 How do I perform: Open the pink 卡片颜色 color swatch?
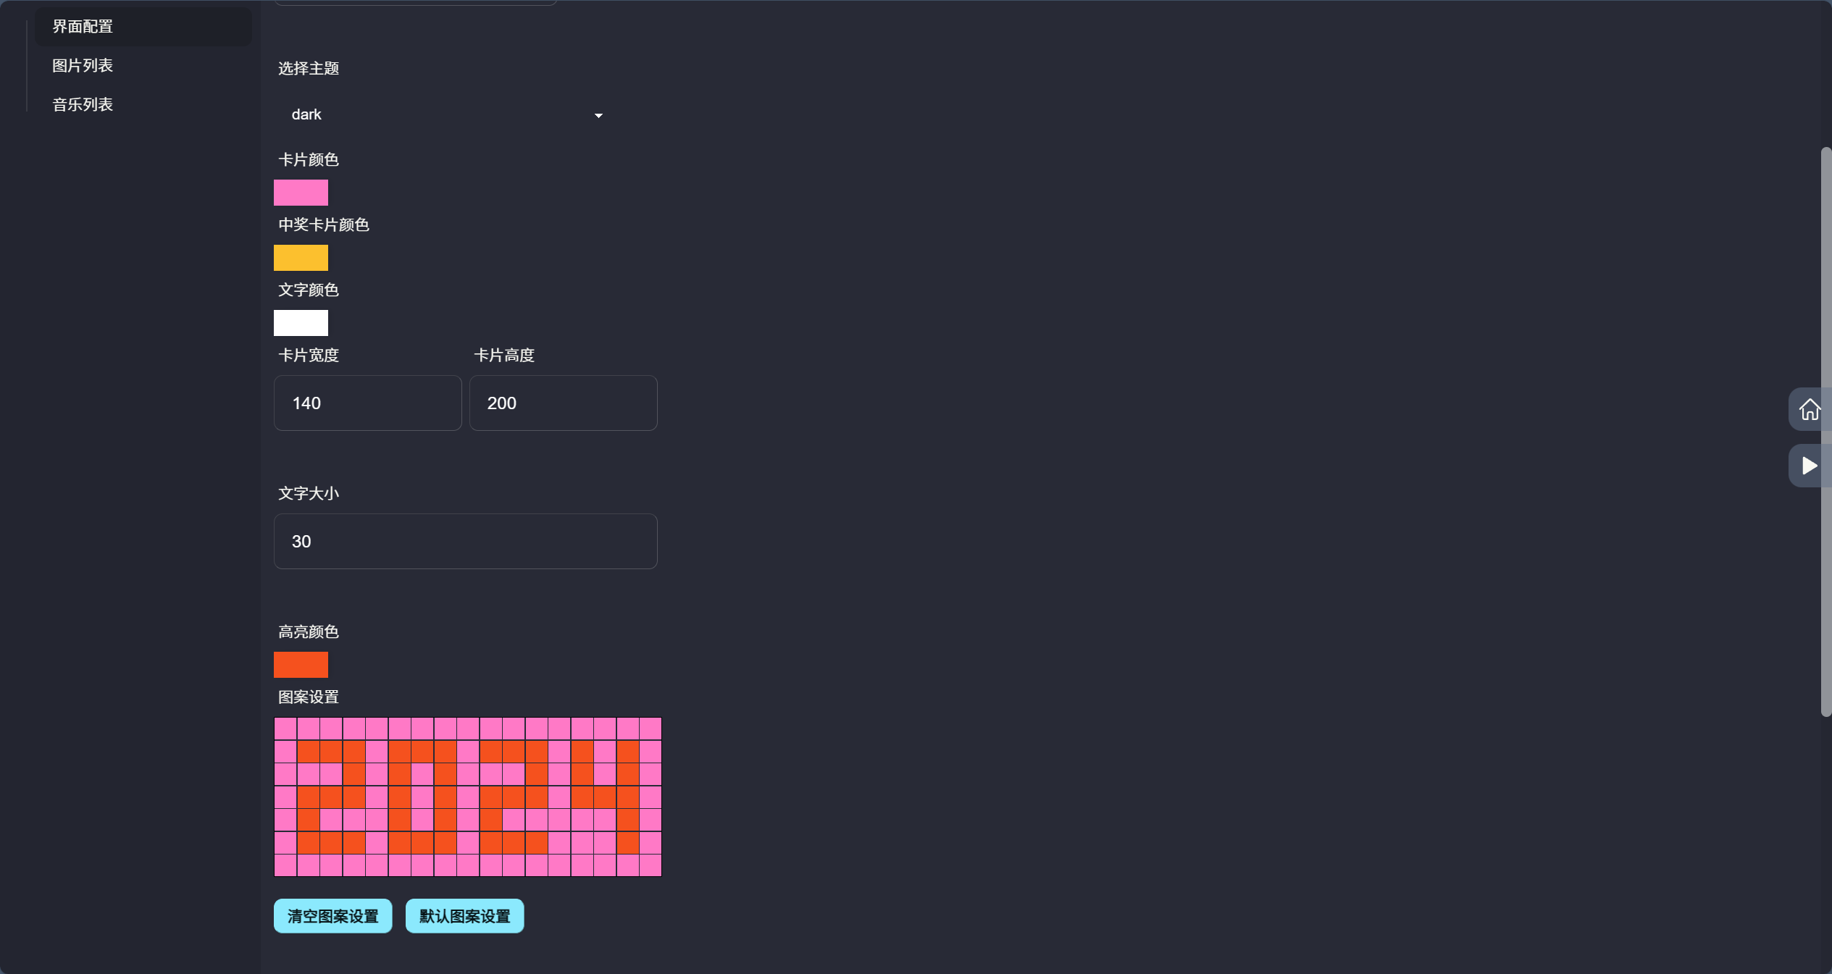(301, 193)
